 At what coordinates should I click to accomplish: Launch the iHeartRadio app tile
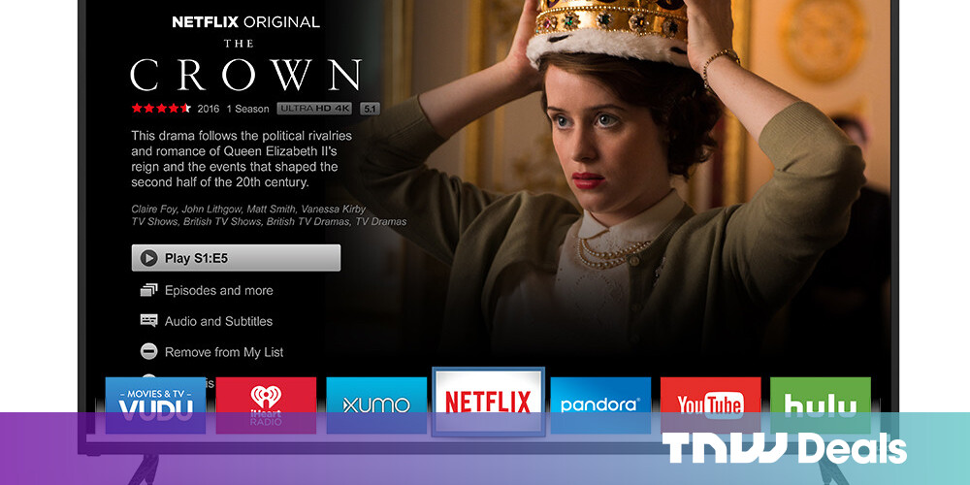(266, 405)
